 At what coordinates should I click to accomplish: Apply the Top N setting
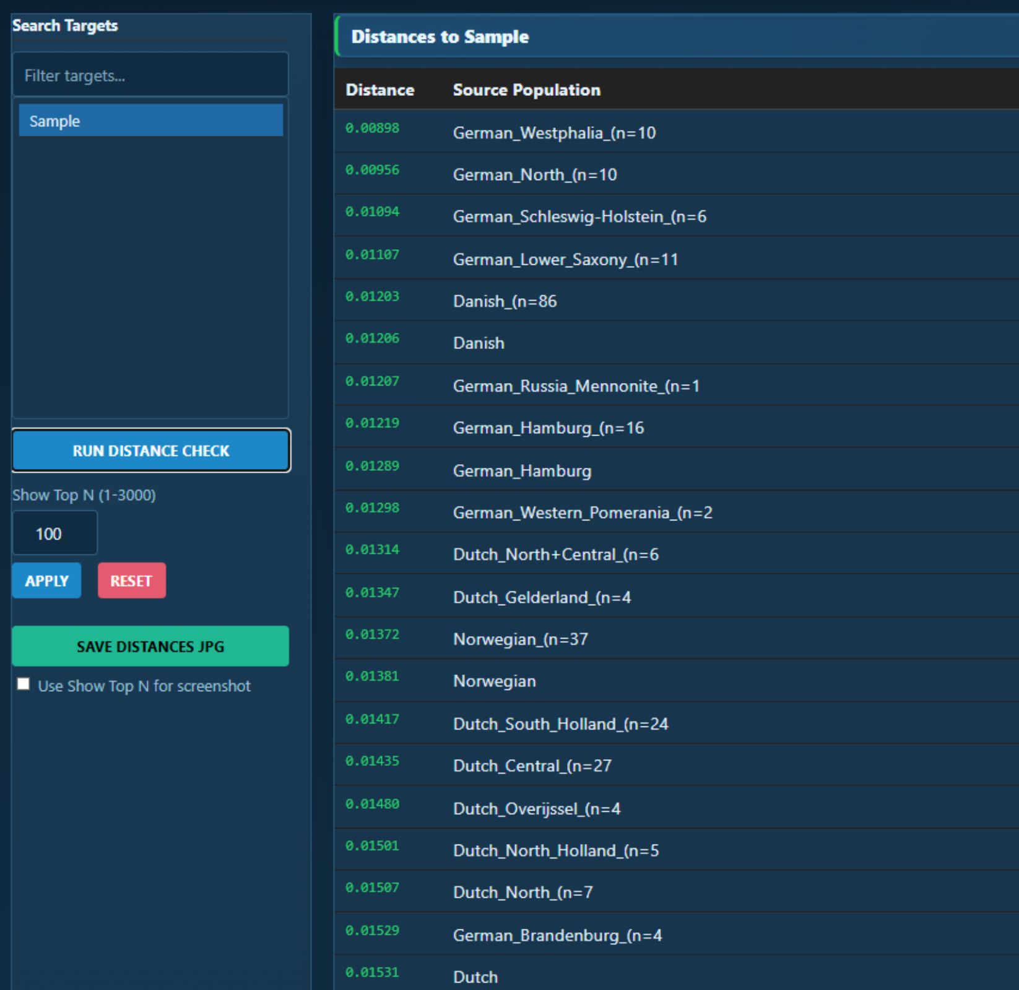pos(46,580)
